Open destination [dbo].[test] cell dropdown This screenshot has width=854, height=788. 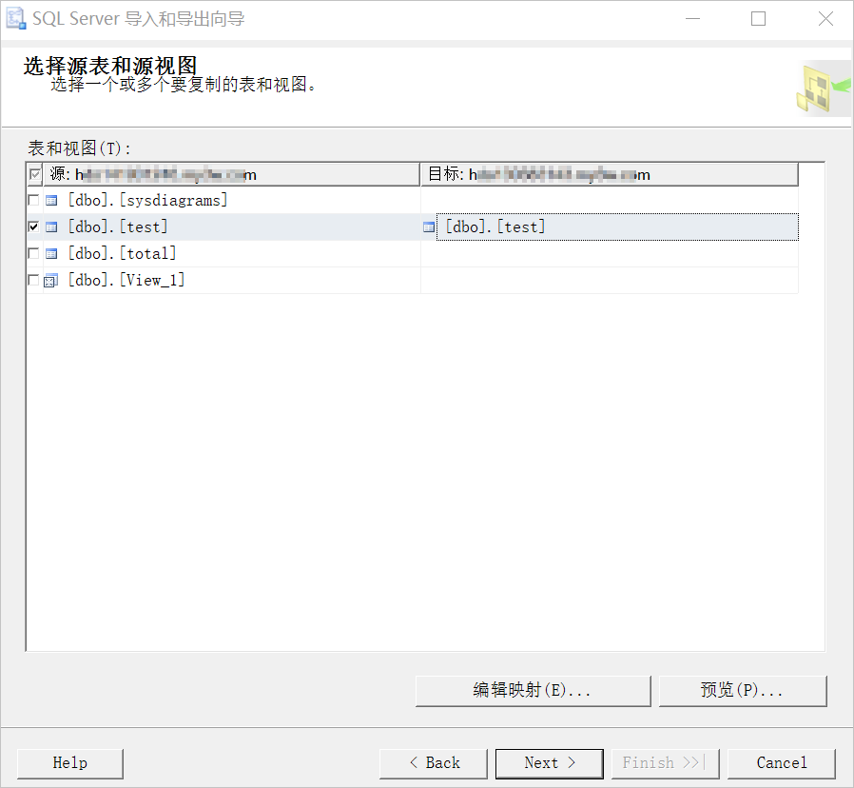(x=617, y=227)
